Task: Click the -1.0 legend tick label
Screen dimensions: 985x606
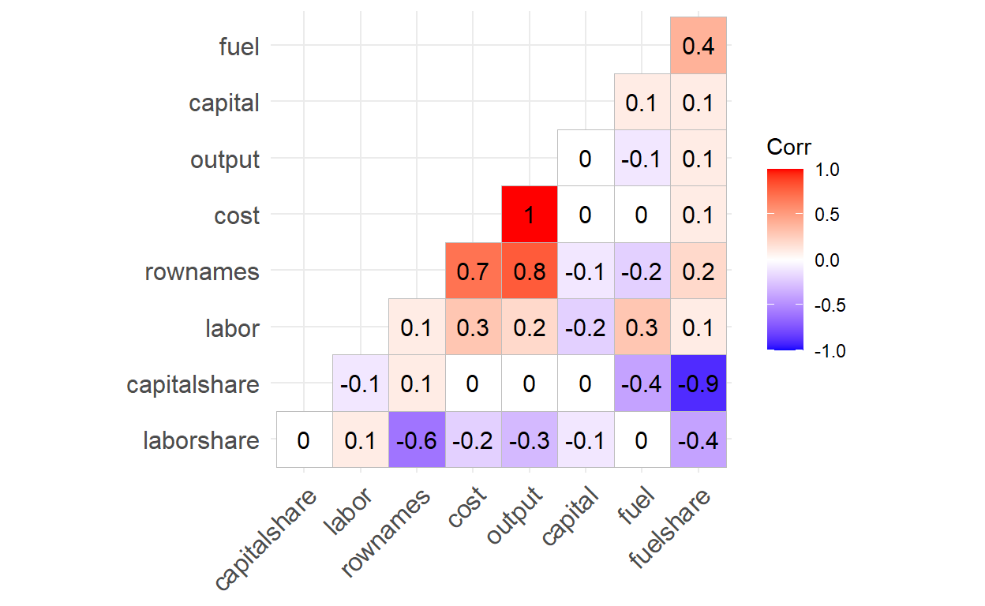Action: point(826,350)
